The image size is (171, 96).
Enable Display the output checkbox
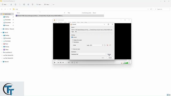pyautogui.click(x=73, y=40)
